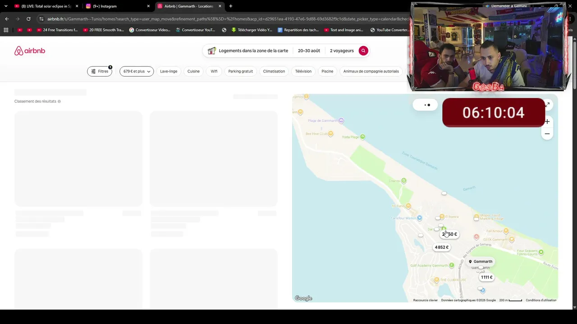Viewport: 577px width, 324px height.
Task: Close the Instagram browser tab
Action: click(x=148, y=6)
